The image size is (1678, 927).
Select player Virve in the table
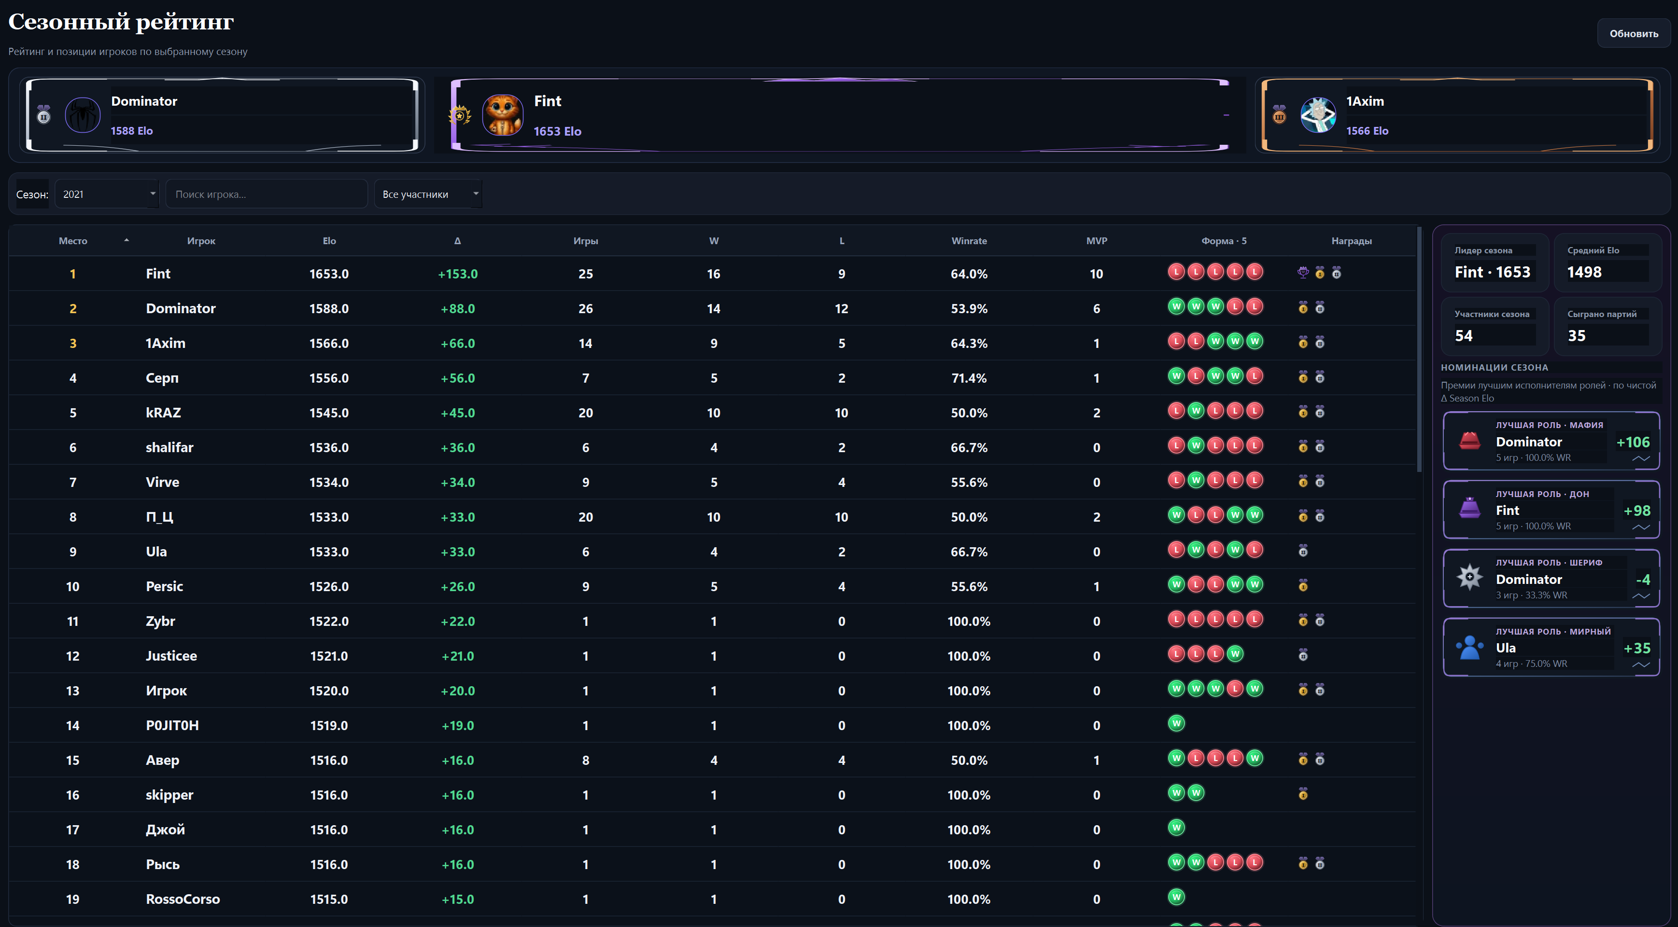pyautogui.click(x=162, y=483)
